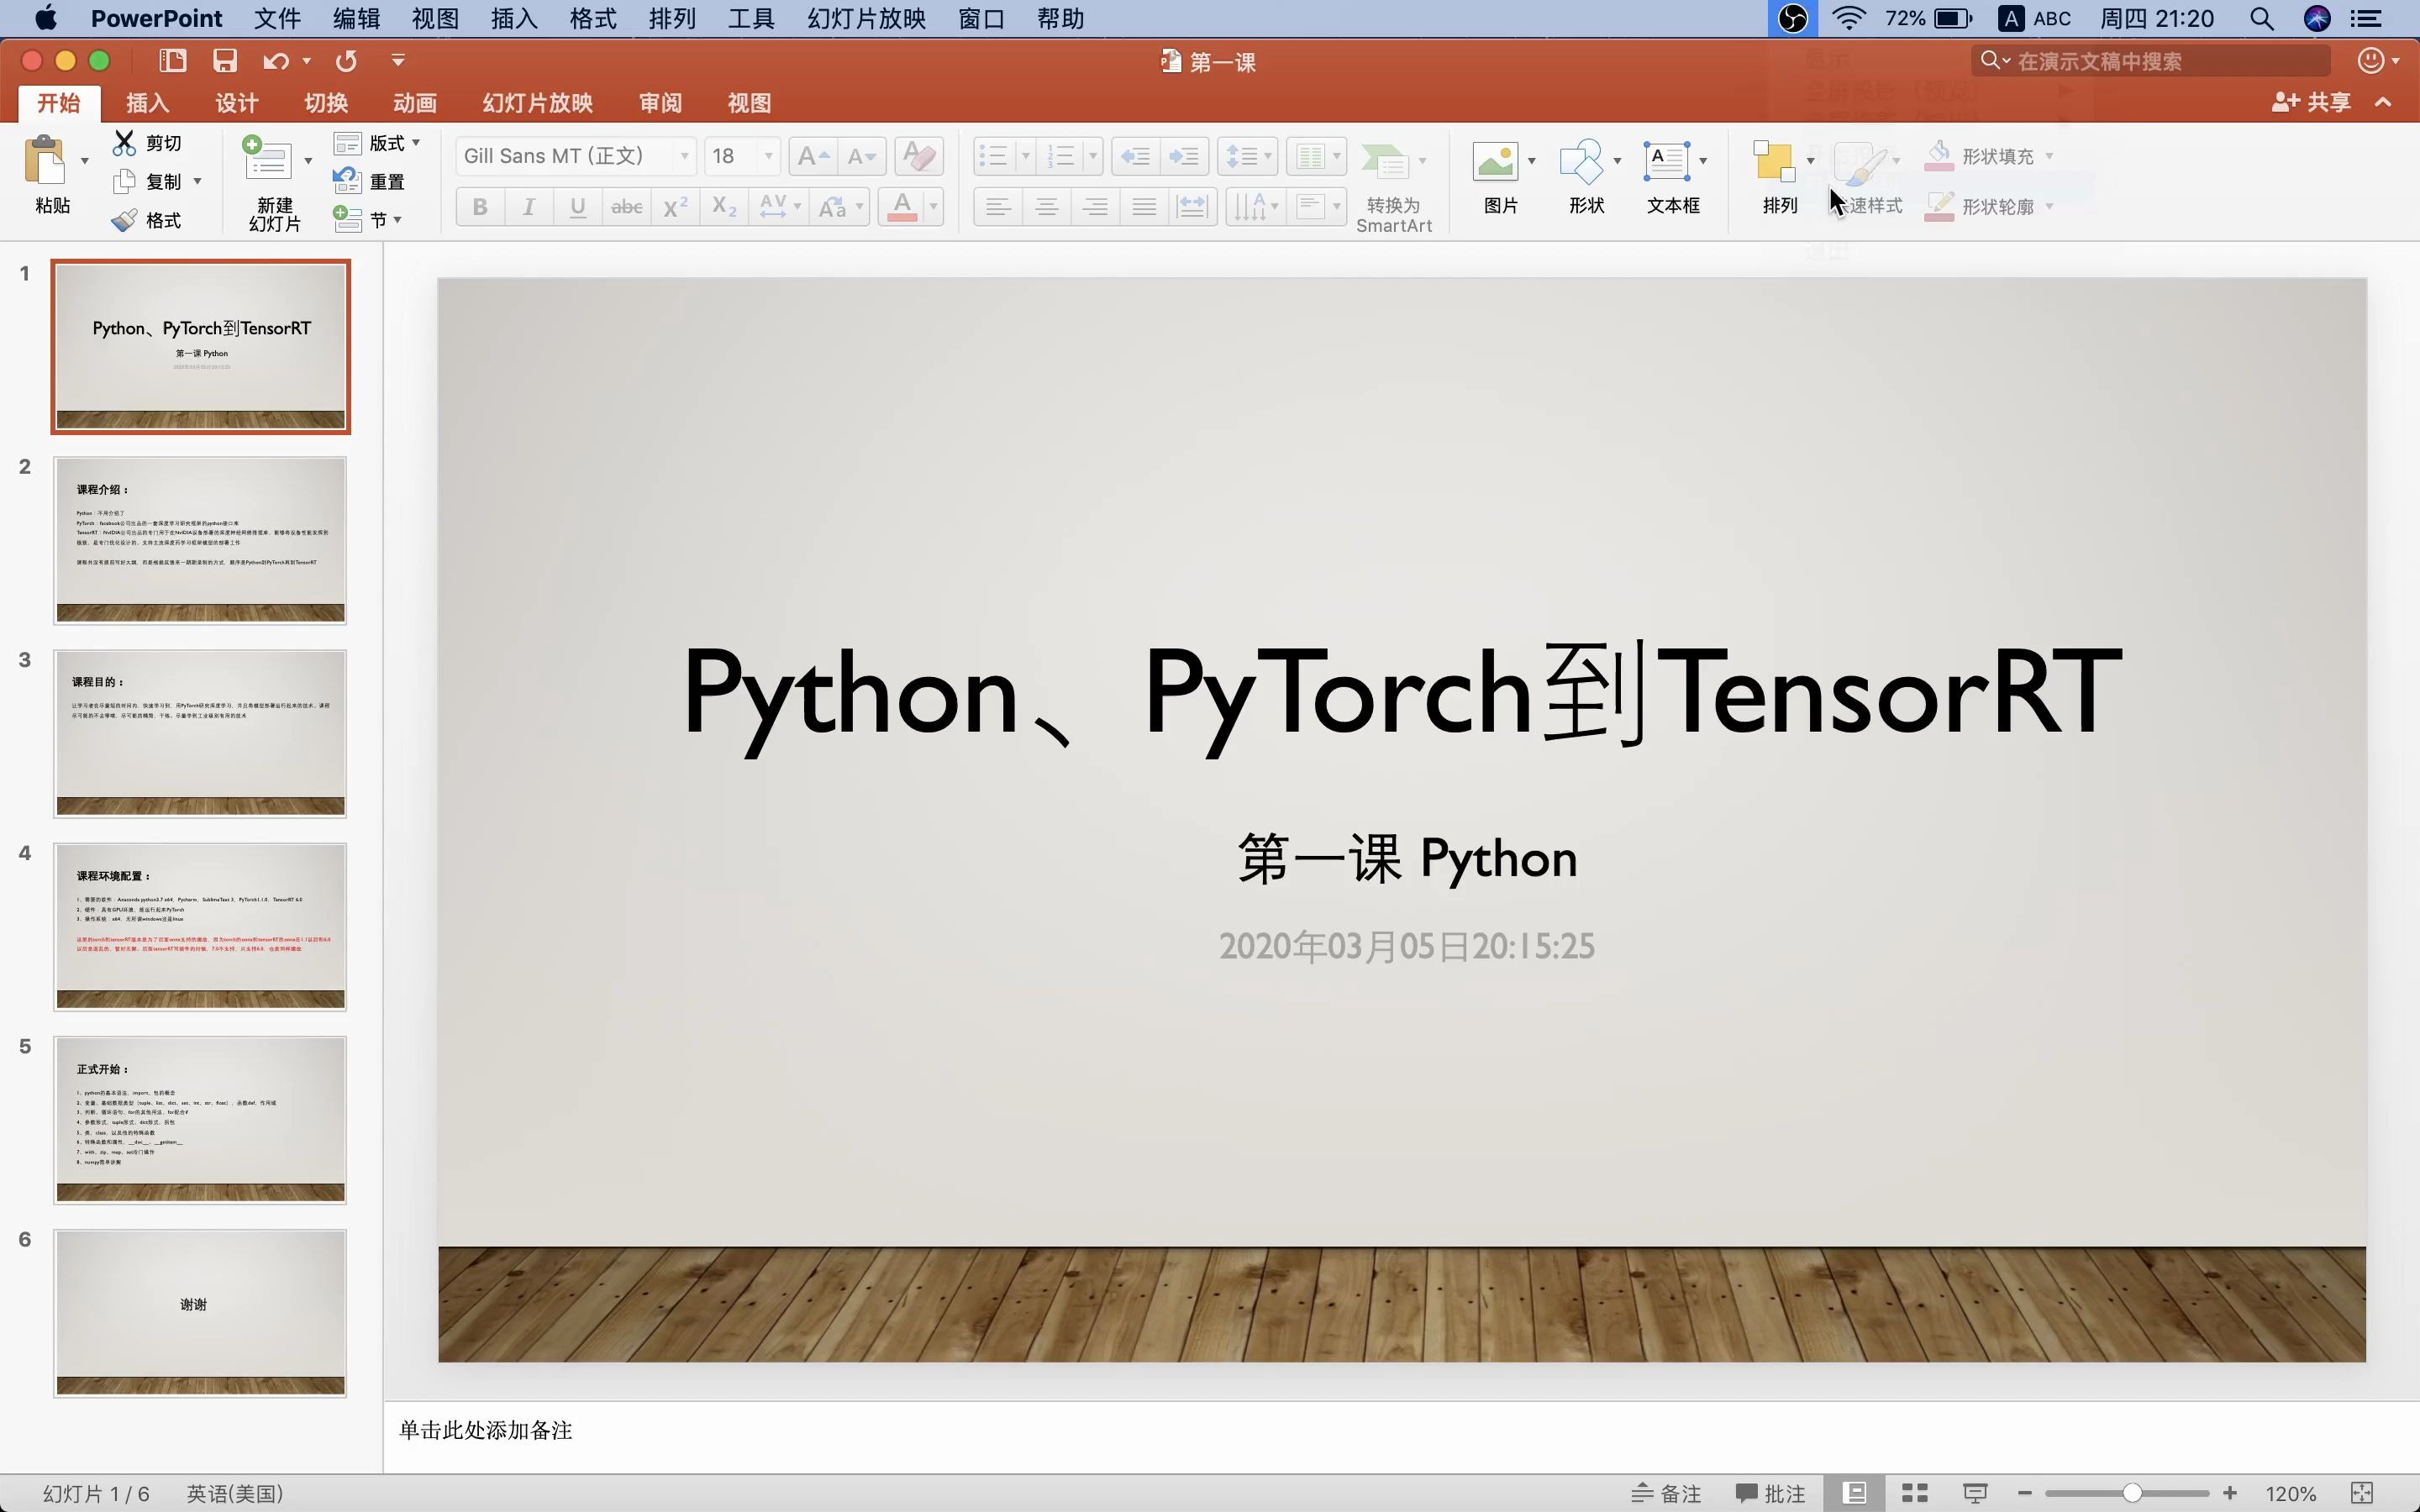Open the Shapes (形状) gallery
The image size is (2420, 1512).
pos(1582,162)
